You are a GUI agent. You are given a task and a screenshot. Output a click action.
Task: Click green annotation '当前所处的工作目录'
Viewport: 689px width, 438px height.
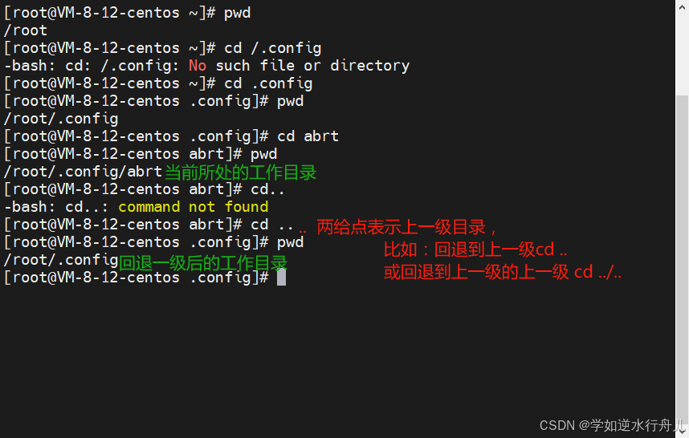(240, 172)
